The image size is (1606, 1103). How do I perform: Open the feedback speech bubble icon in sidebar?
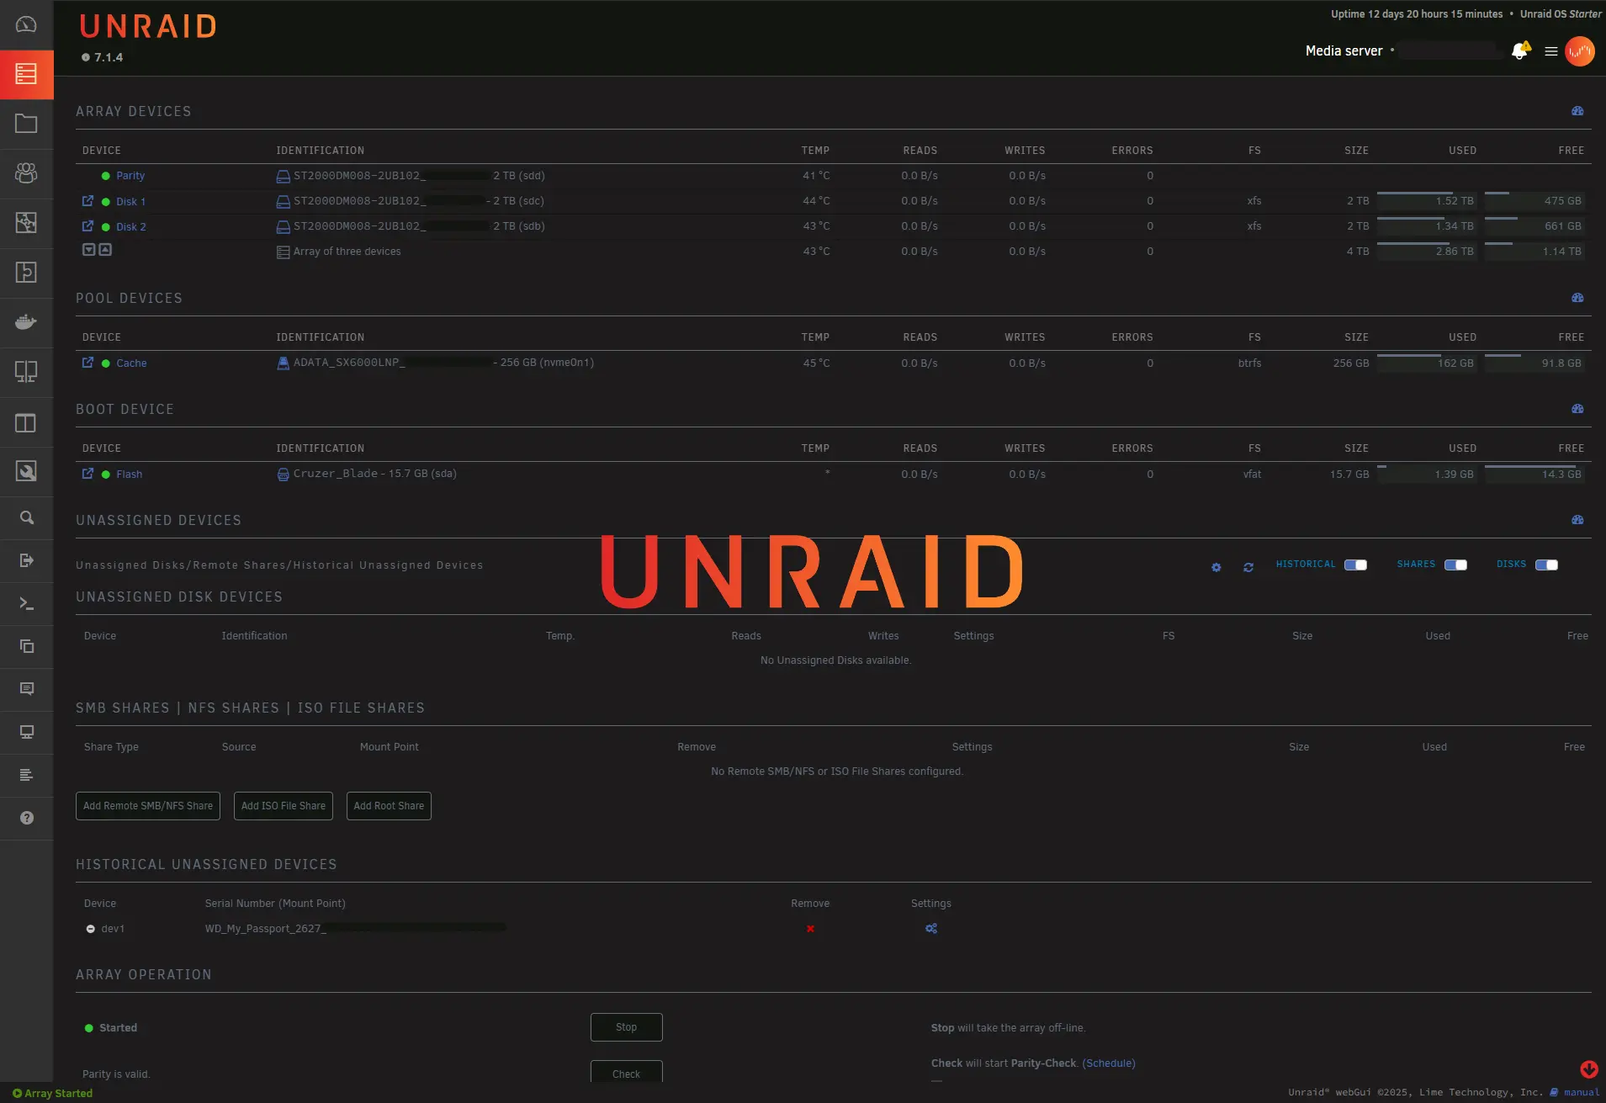coord(27,689)
